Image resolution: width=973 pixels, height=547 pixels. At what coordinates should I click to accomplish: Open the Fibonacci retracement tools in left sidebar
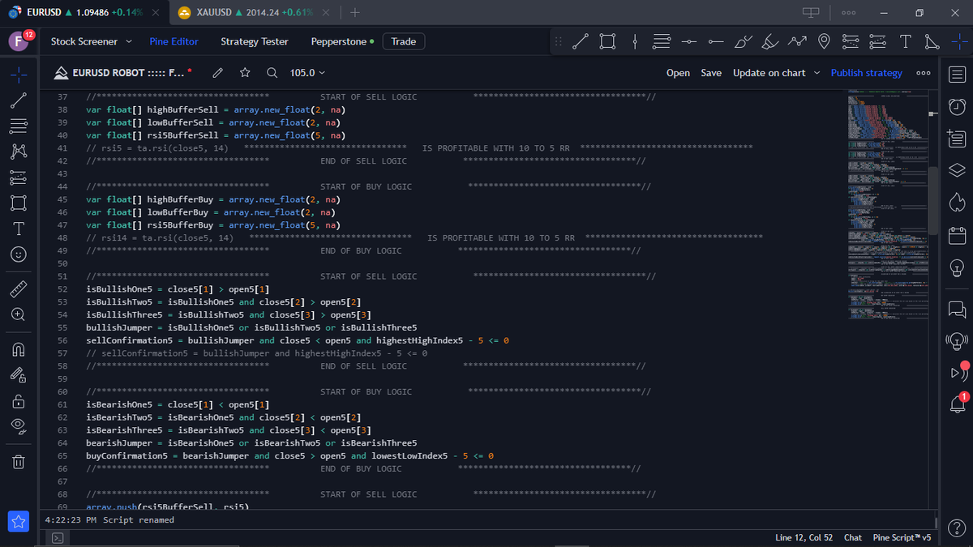[x=19, y=126]
